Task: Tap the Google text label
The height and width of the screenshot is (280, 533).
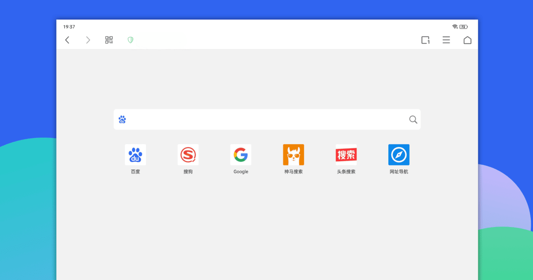Action: pyautogui.click(x=241, y=172)
